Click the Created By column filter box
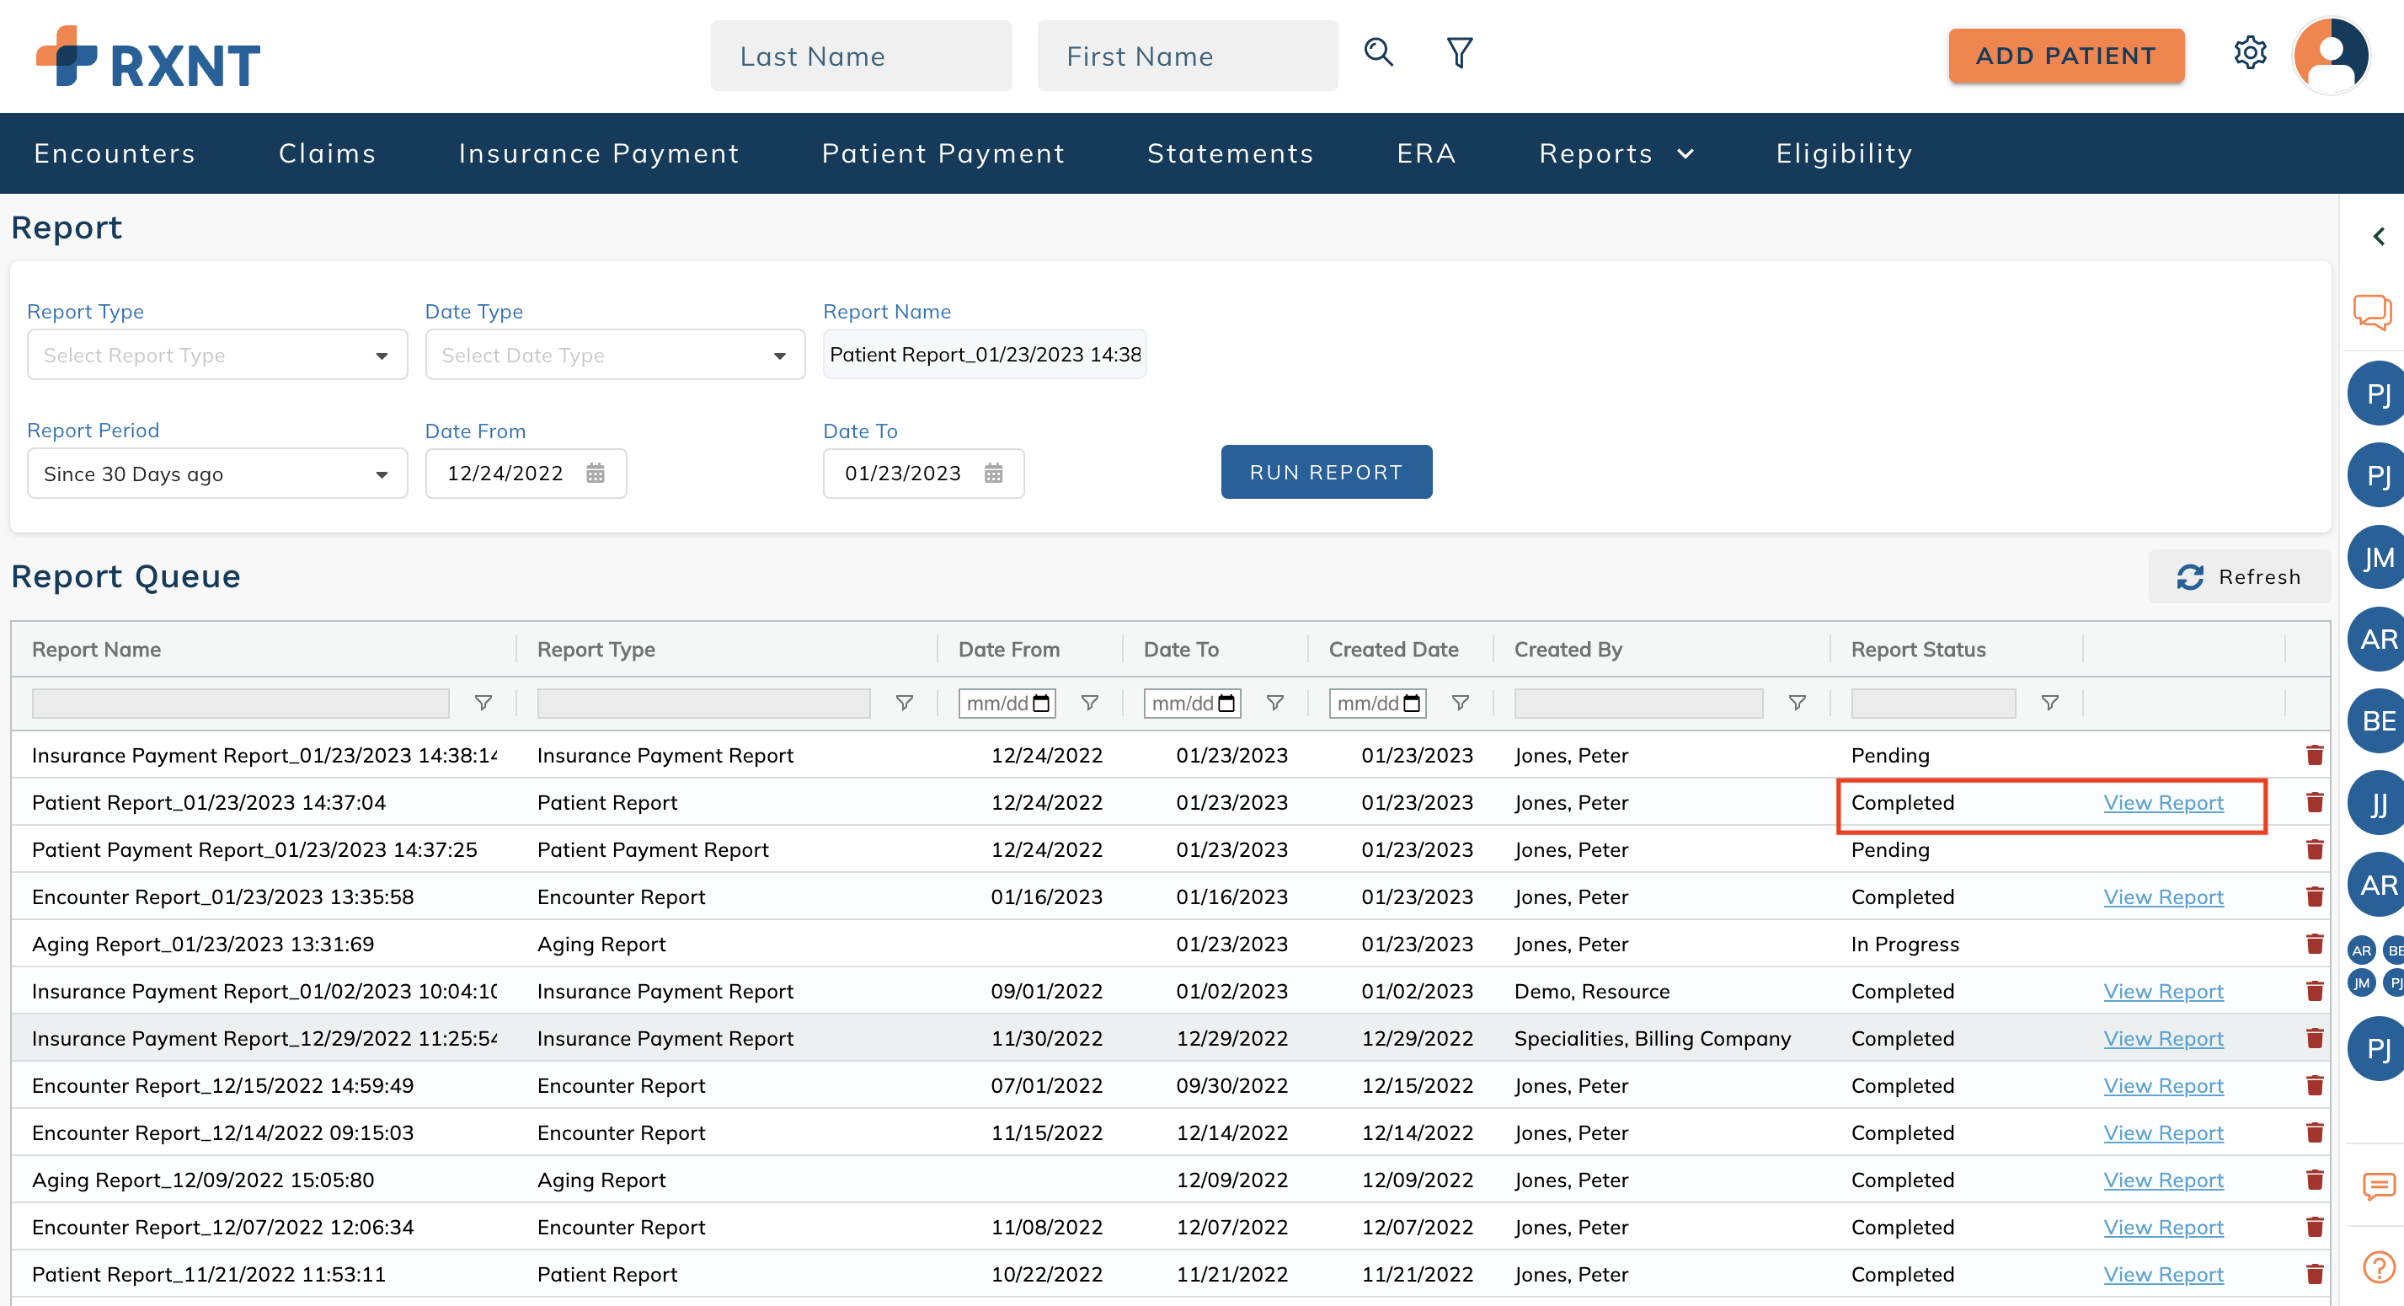 pos(1637,703)
